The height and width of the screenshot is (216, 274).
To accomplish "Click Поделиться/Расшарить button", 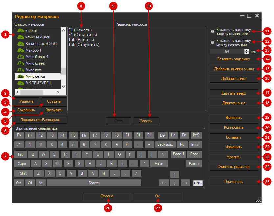I will coord(40,120).
